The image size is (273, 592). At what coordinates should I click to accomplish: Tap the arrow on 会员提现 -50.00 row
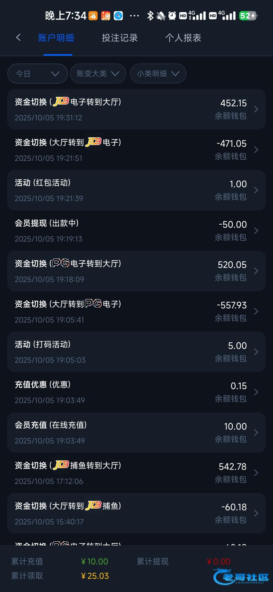(x=256, y=230)
